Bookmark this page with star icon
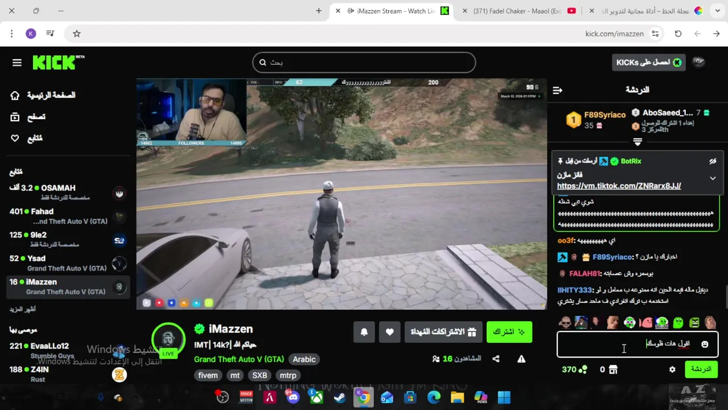 pos(77,34)
